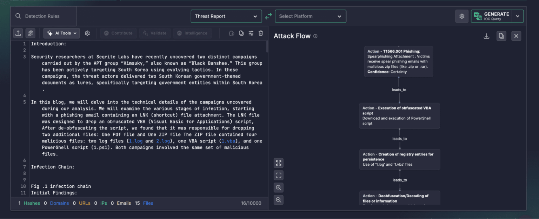Image resolution: width=539 pixels, height=219 pixels.
Task: Click the 'Fig .1 infection chain' line
Action: tap(61, 186)
